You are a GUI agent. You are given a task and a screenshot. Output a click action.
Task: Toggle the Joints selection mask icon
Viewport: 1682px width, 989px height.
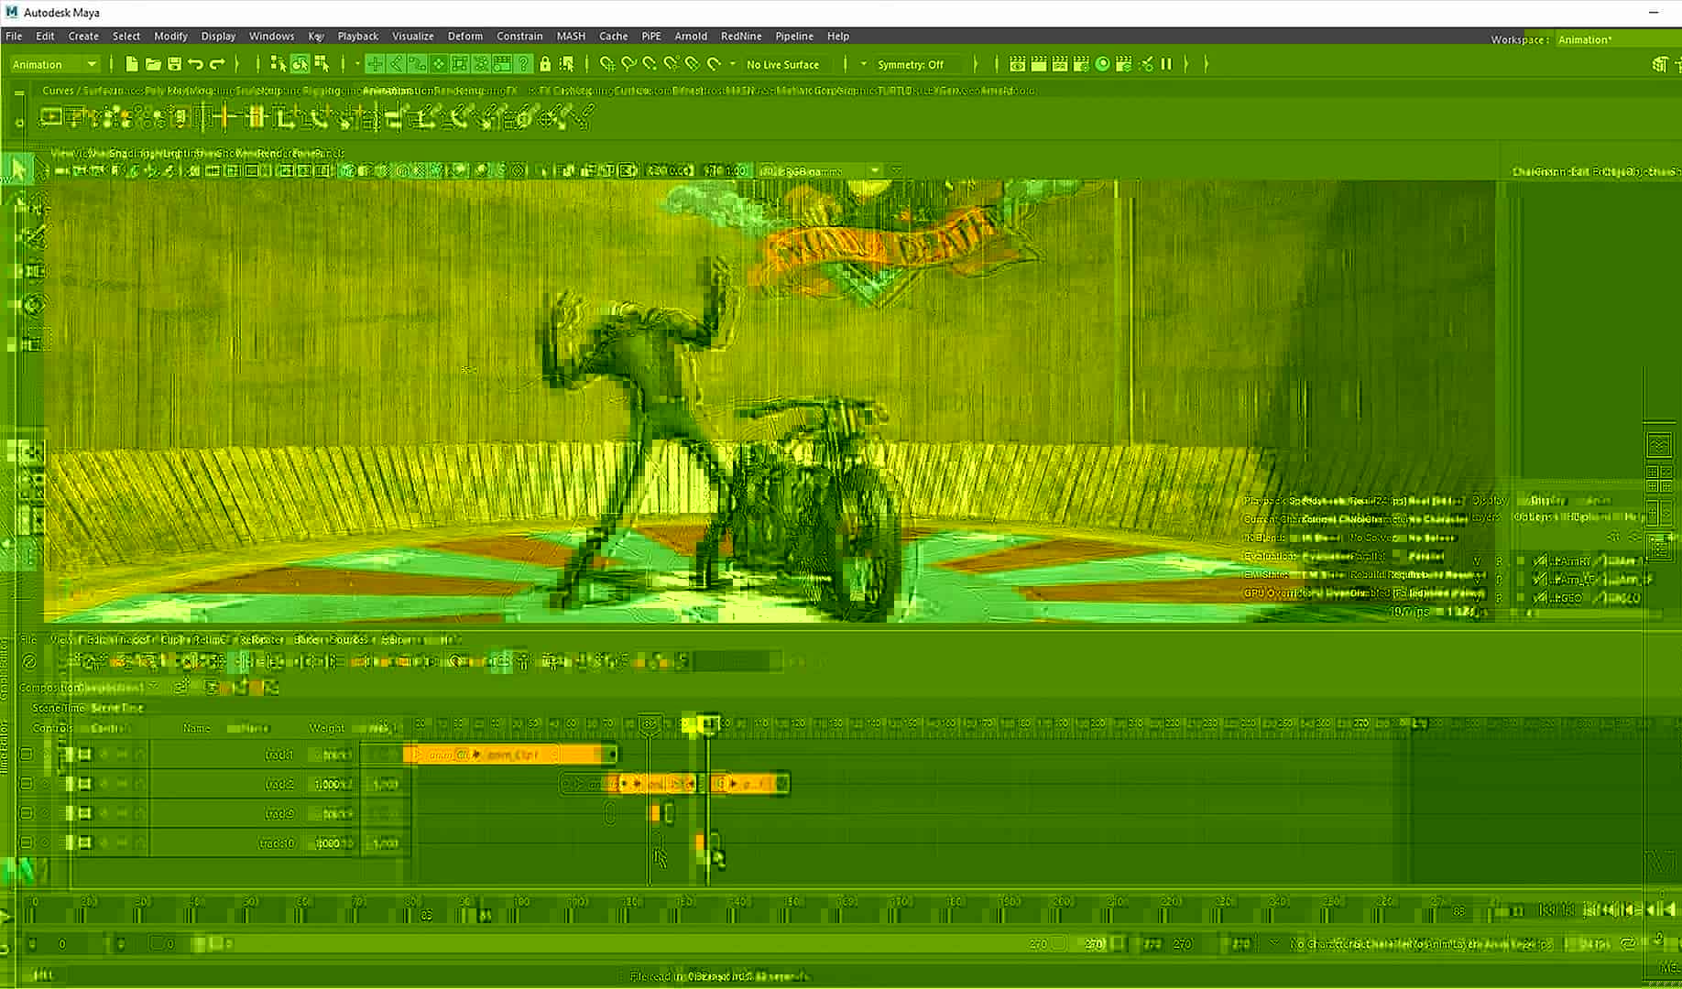point(397,64)
